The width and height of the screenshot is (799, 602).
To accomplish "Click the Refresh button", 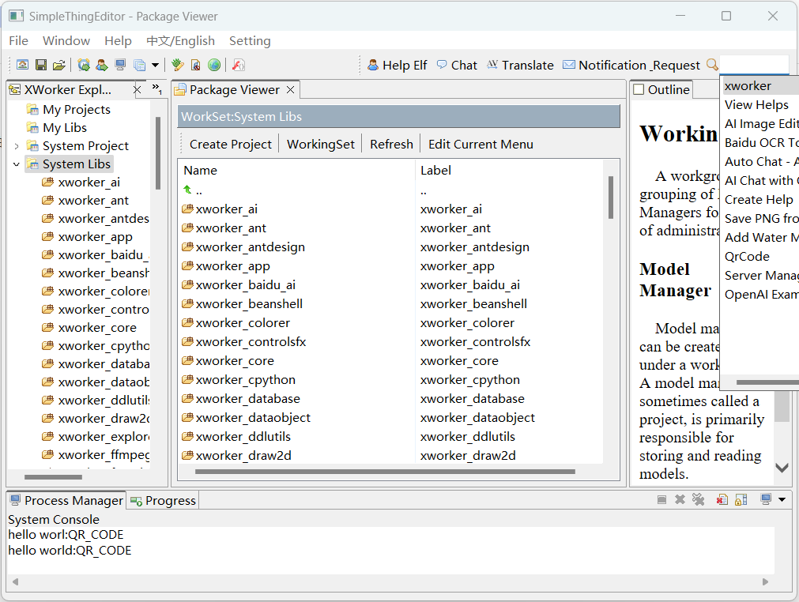I will click(x=391, y=144).
